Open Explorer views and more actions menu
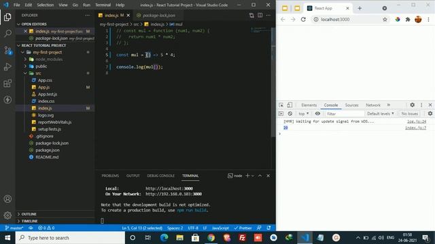Viewport: 435px width, 244px height. pos(88,15)
